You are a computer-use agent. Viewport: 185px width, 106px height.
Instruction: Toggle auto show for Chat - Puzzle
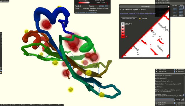177,72
